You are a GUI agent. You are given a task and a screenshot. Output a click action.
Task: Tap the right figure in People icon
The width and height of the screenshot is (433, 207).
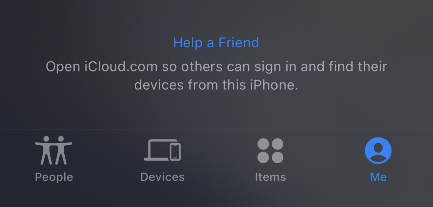[x=62, y=150]
